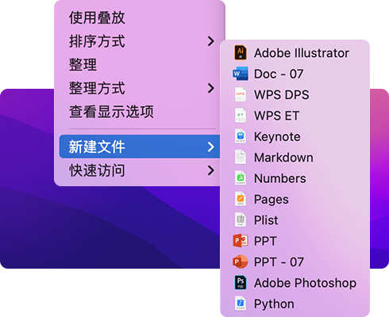Click the Word icon beside Doc - 07

[x=241, y=74]
